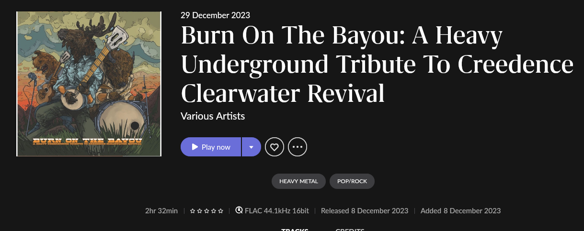Viewport: 584px width, 231px height.
Task: Choose the fifth rating star
Action: (x=220, y=210)
